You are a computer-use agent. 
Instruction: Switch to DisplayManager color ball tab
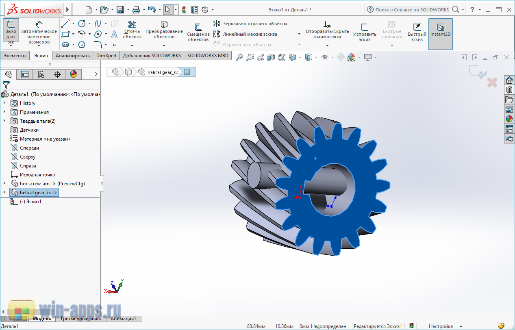click(x=74, y=74)
